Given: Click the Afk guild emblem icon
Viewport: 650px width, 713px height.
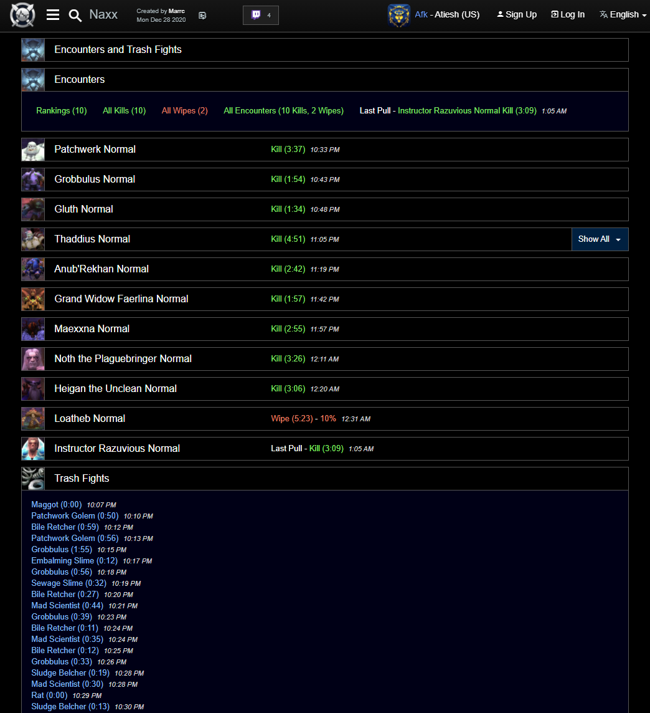Looking at the screenshot, I should [x=399, y=15].
